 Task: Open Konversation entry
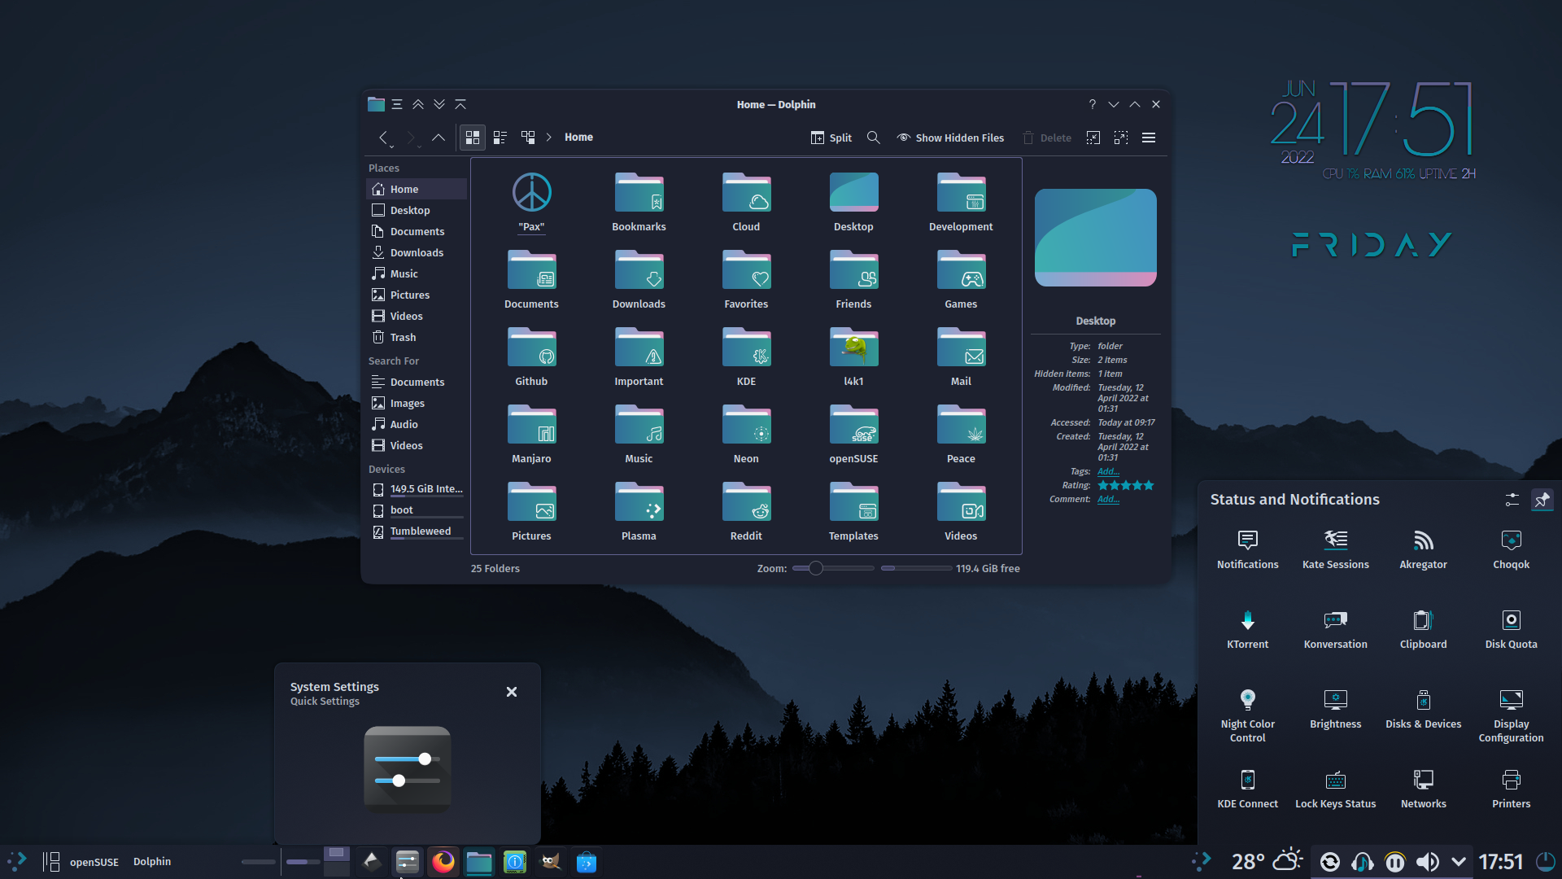coord(1335,629)
